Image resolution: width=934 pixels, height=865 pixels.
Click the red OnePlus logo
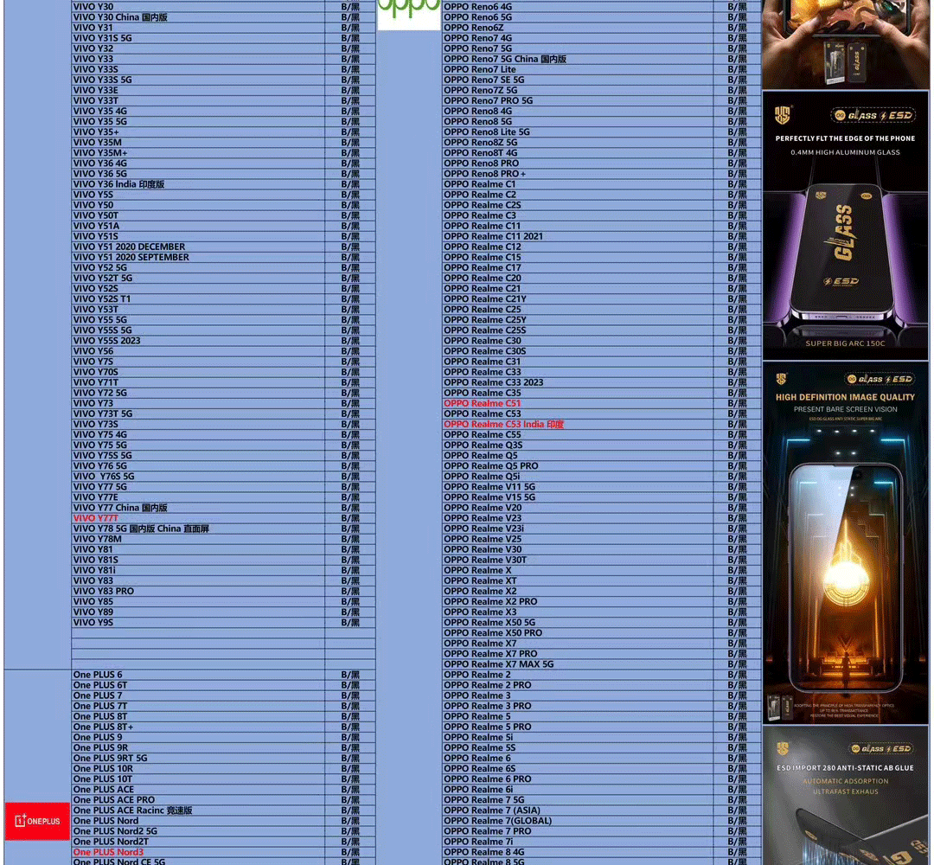(x=37, y=821)
